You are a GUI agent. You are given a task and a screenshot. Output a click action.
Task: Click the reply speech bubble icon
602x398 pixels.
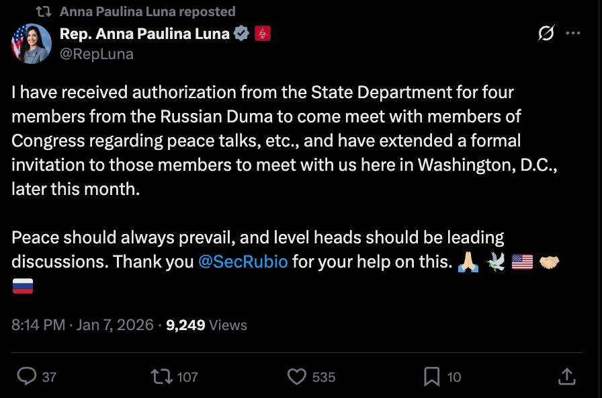[x=27, y=376]
